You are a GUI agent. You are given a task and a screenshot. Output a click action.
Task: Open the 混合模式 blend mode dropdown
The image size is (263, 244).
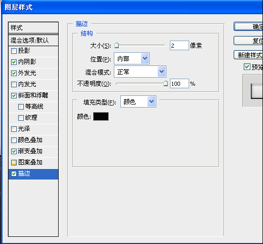pos(140,72)
